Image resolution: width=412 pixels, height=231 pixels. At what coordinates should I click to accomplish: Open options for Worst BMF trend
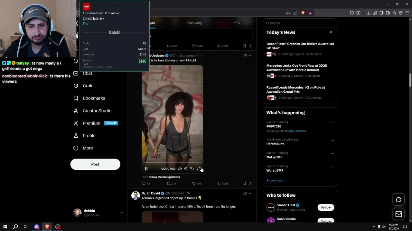332,167
